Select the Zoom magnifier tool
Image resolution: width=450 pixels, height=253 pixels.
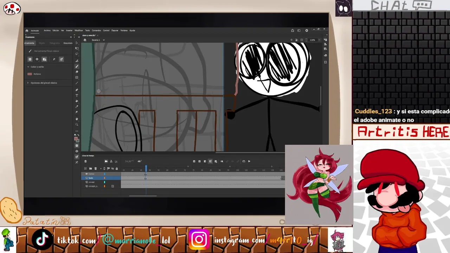pos(77,124)
